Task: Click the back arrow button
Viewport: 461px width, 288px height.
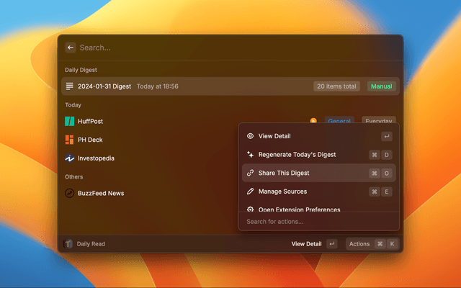Action: click(71, 48)
